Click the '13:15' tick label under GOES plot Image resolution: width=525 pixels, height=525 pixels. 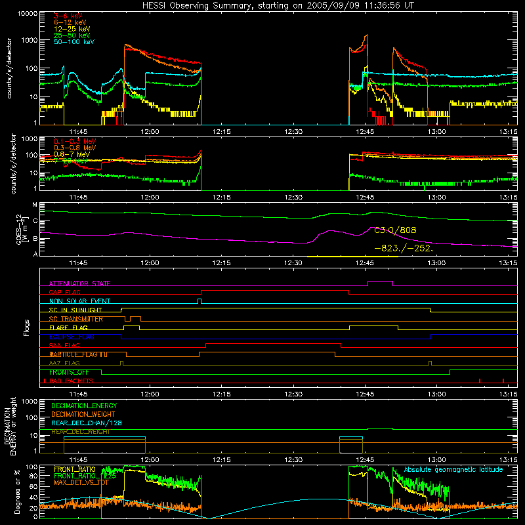pos(509,263)
